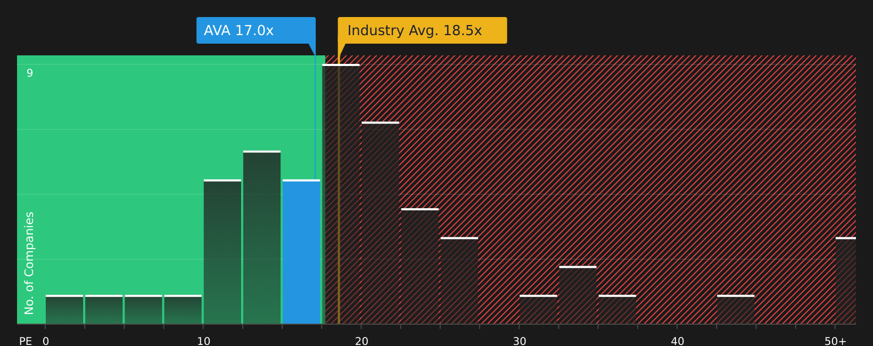Click the No. of Companies axis label
Image resolution: width=873 pixels, height=346 pixels.
pos(29,263)
